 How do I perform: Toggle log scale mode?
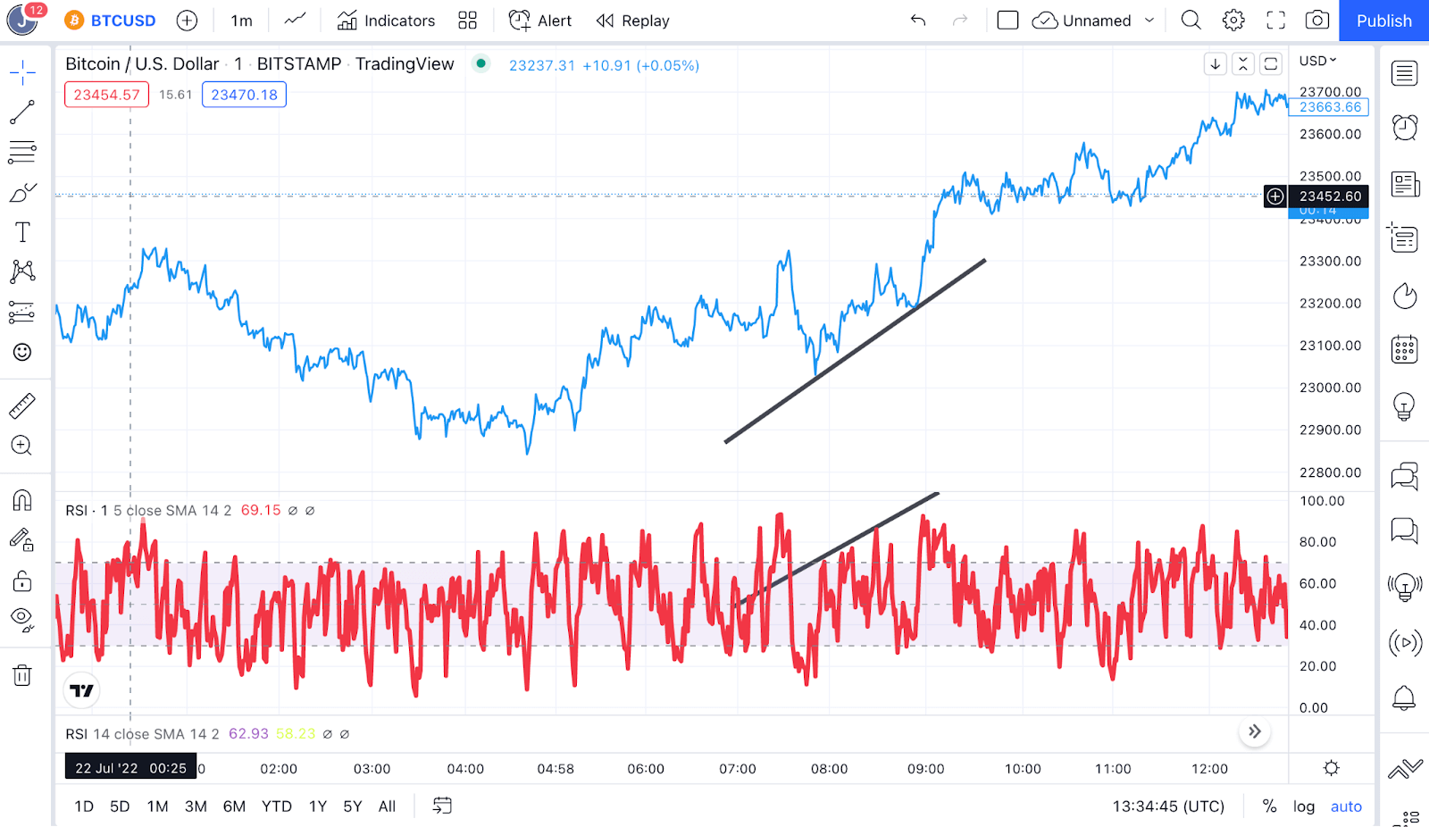click(1304, 806)
